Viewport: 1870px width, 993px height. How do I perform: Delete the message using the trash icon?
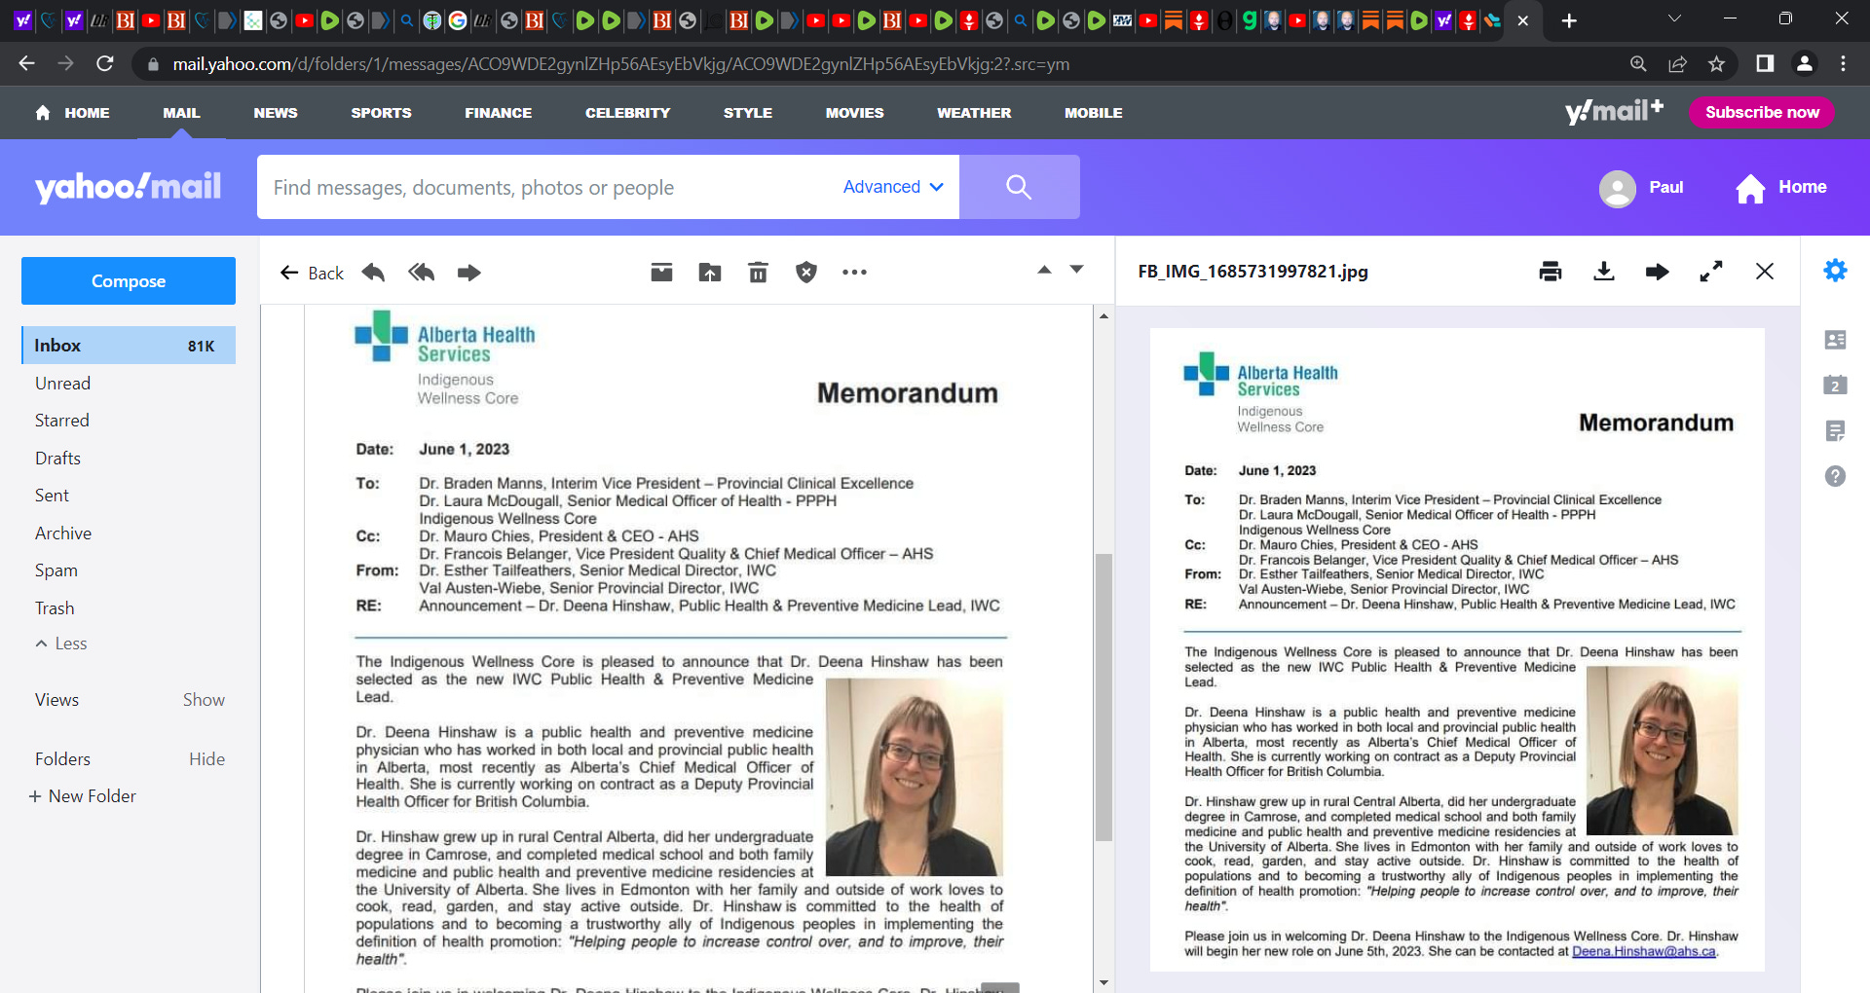tap(758, 273)
